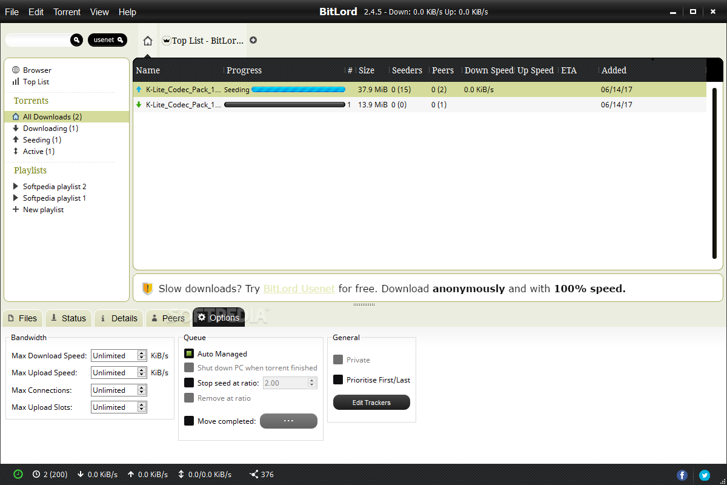Click the green download arrow on second torrent
The height and width of the screenshot is (485, 727).
coord(139,104)
